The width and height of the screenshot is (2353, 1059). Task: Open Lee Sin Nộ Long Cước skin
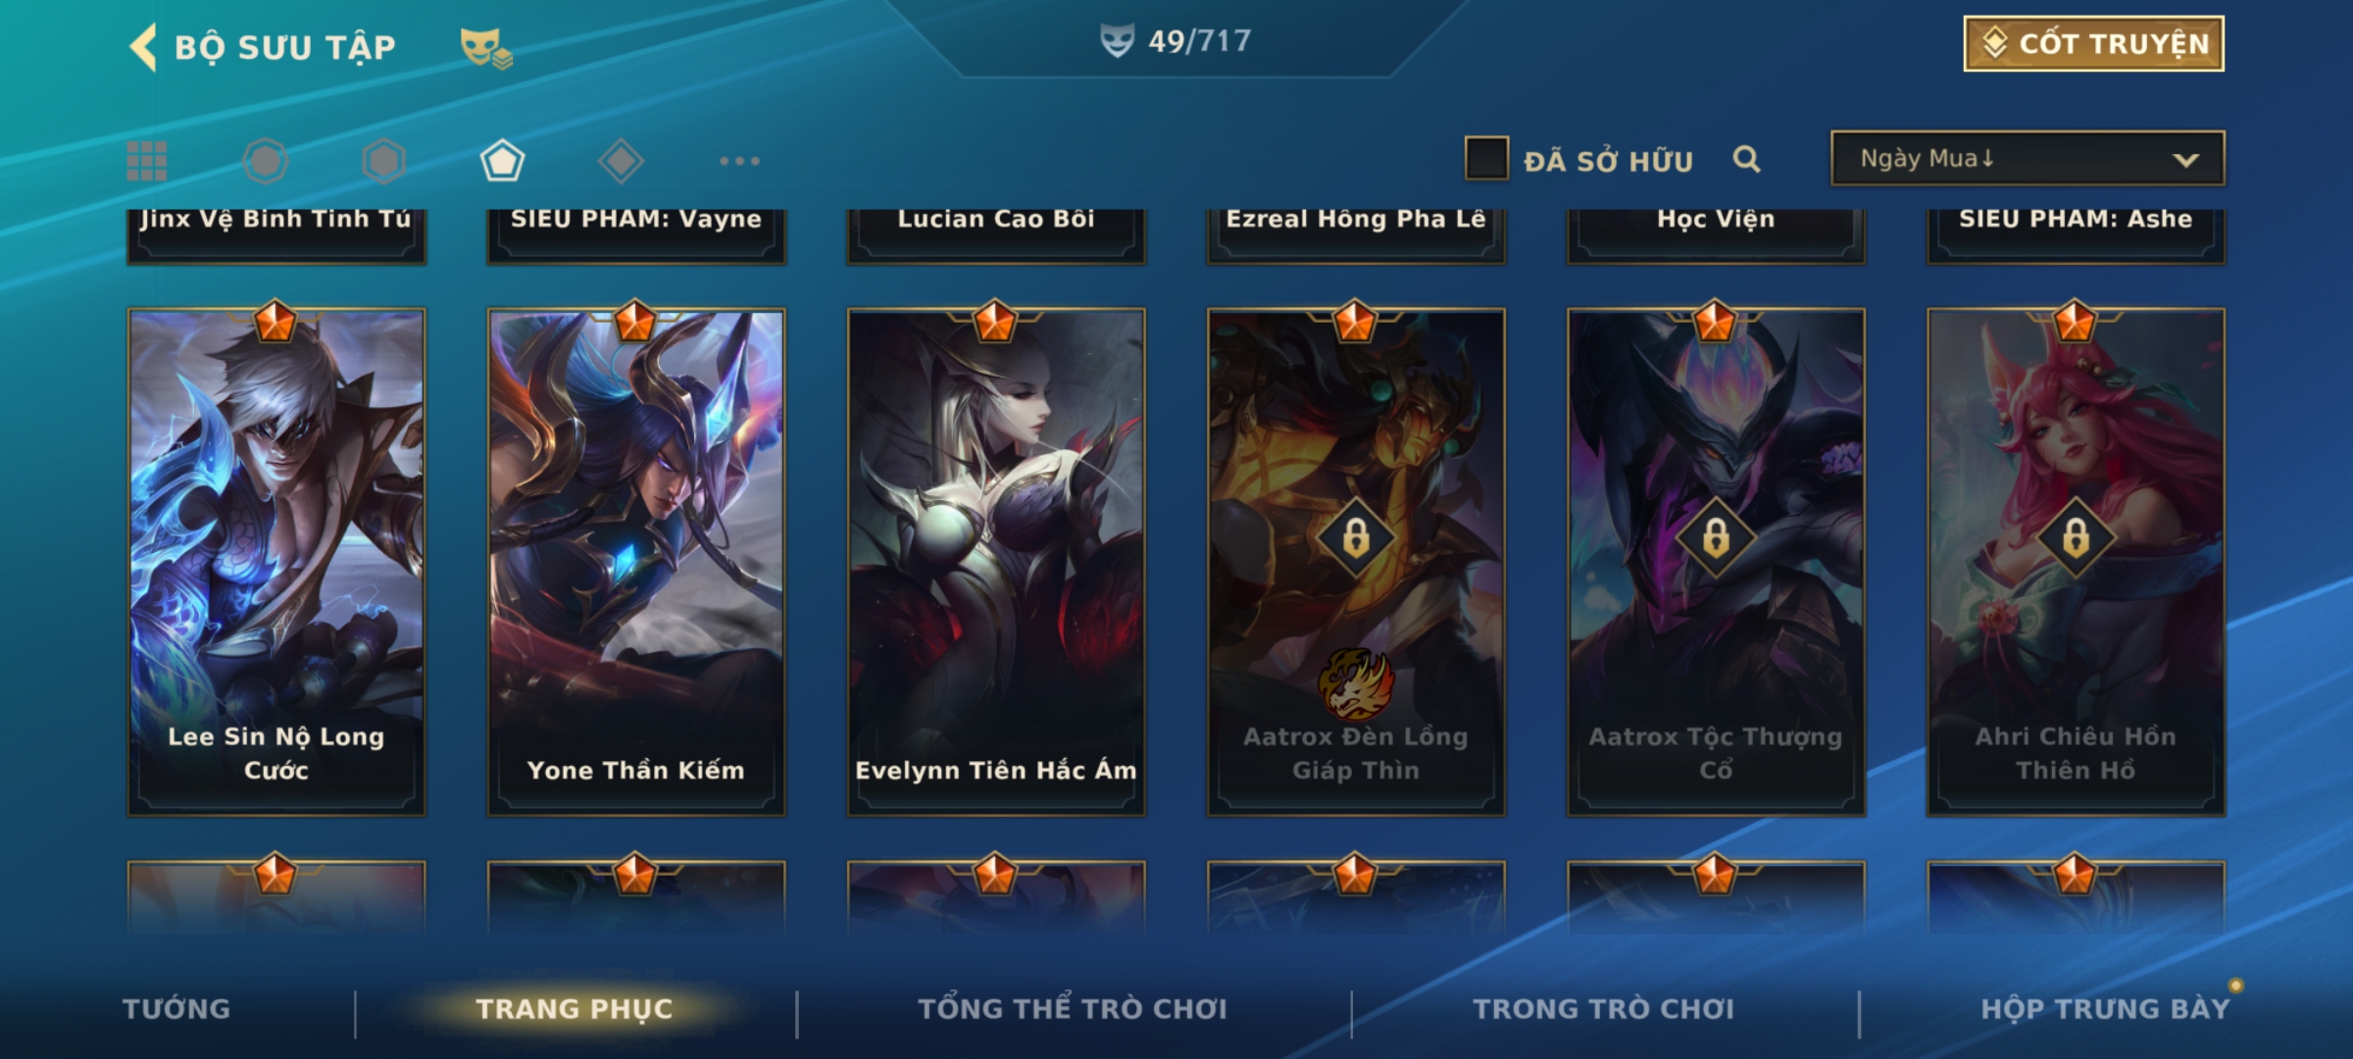(276, 562)
